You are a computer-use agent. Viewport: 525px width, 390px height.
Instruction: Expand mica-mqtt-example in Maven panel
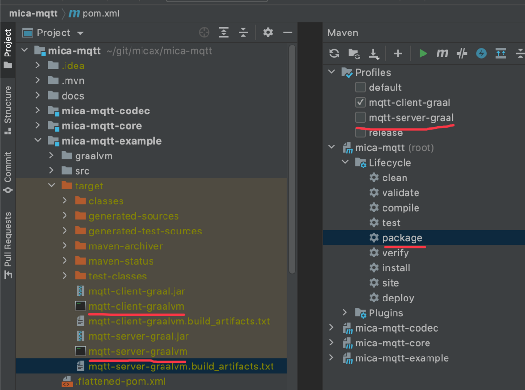click(x=331, y=357)
